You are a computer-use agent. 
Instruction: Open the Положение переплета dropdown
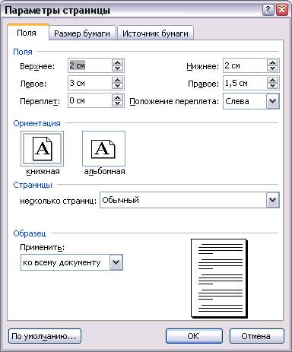[x=272, y=101]
